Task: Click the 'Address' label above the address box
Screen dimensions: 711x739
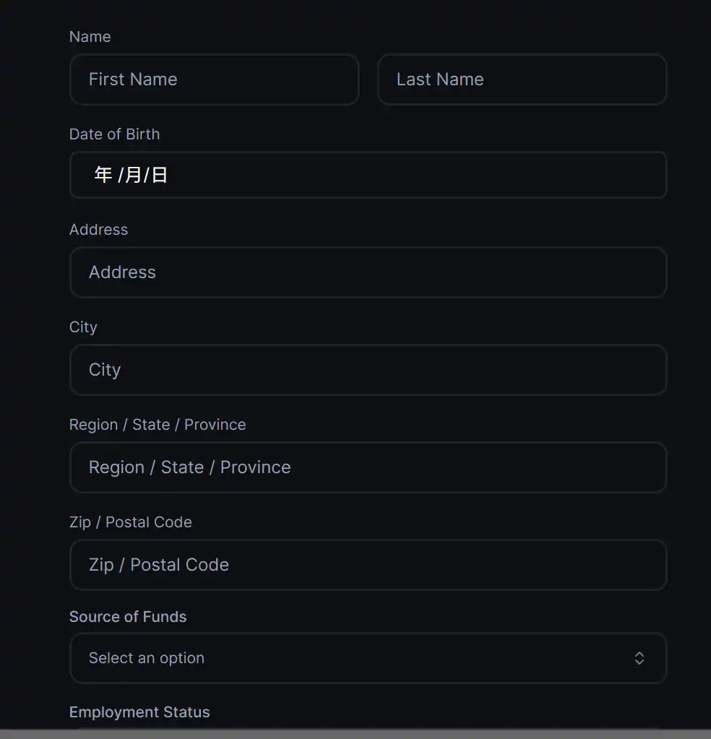Action: point(98,230)
